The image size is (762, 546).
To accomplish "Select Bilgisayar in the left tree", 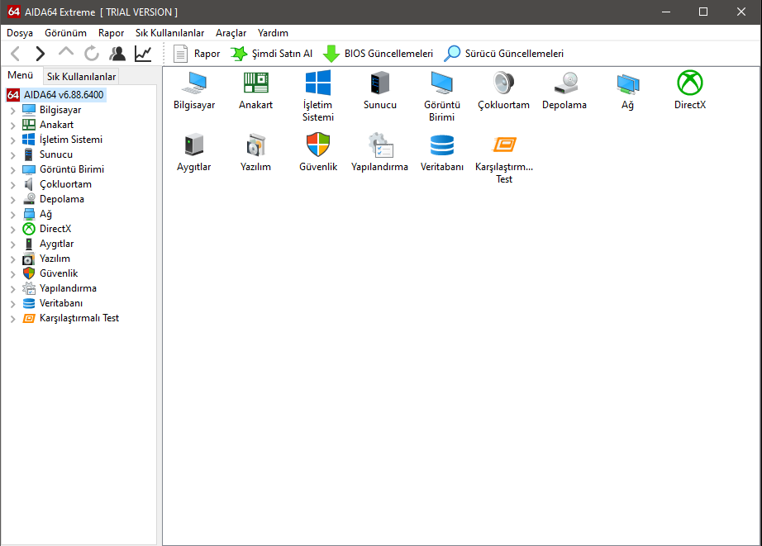I will 60,110.
